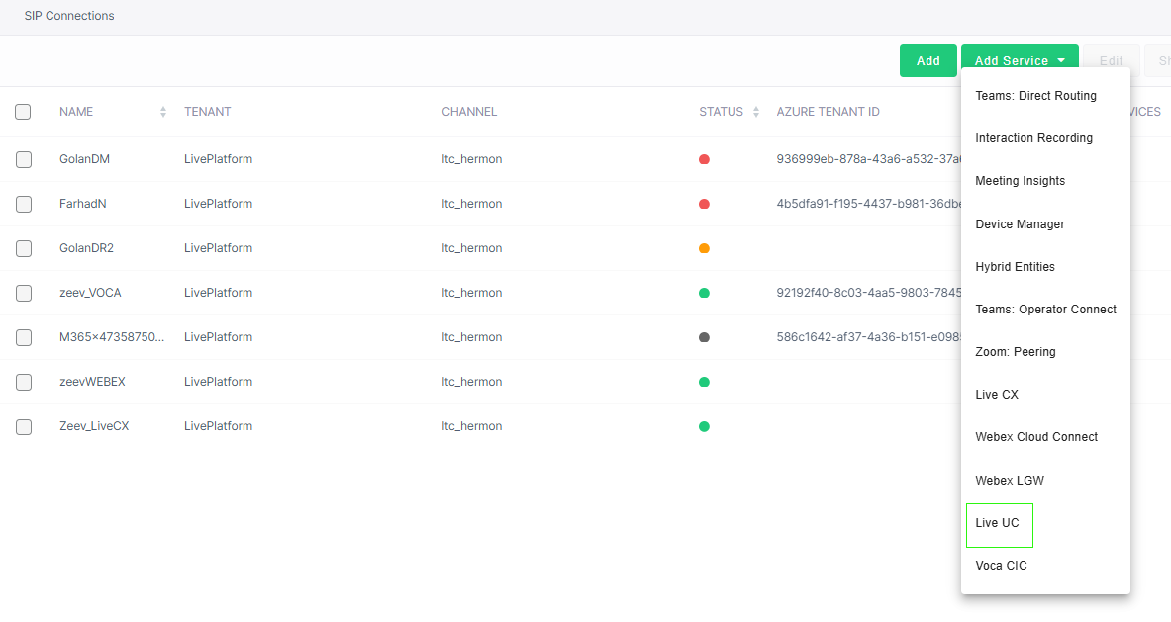Open the GolanDM connection name
1171x622 pixels.
pos(84,159)
